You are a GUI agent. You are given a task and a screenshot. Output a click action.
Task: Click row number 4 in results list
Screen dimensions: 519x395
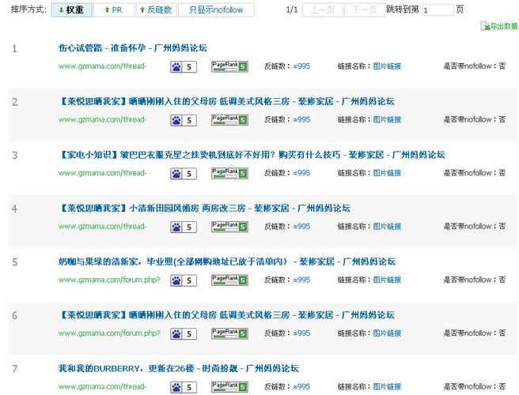pos(14,209)
